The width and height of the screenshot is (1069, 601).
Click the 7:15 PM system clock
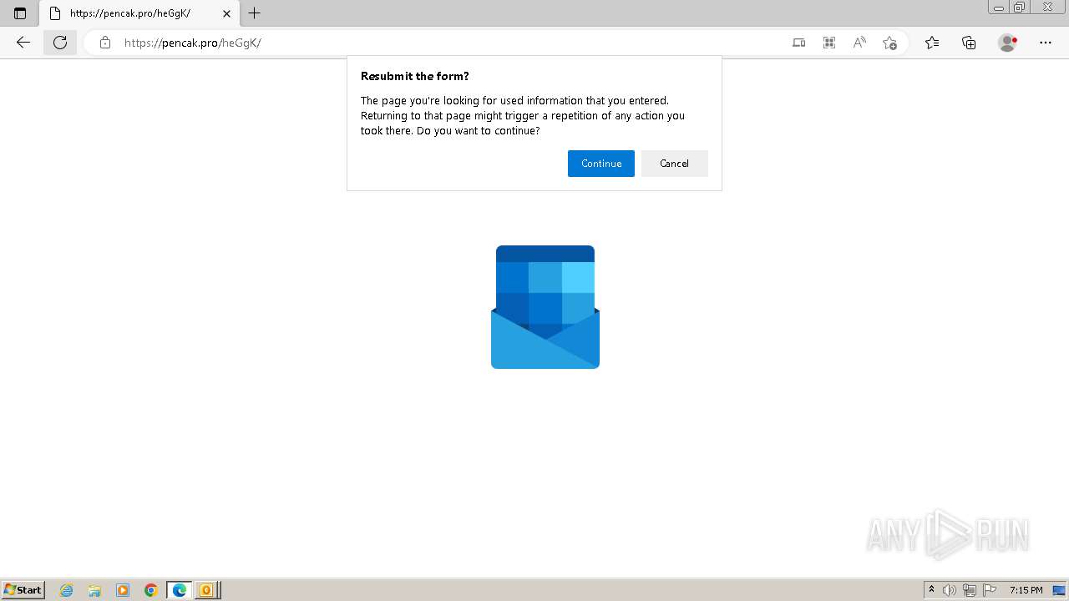pos(1026,590)
